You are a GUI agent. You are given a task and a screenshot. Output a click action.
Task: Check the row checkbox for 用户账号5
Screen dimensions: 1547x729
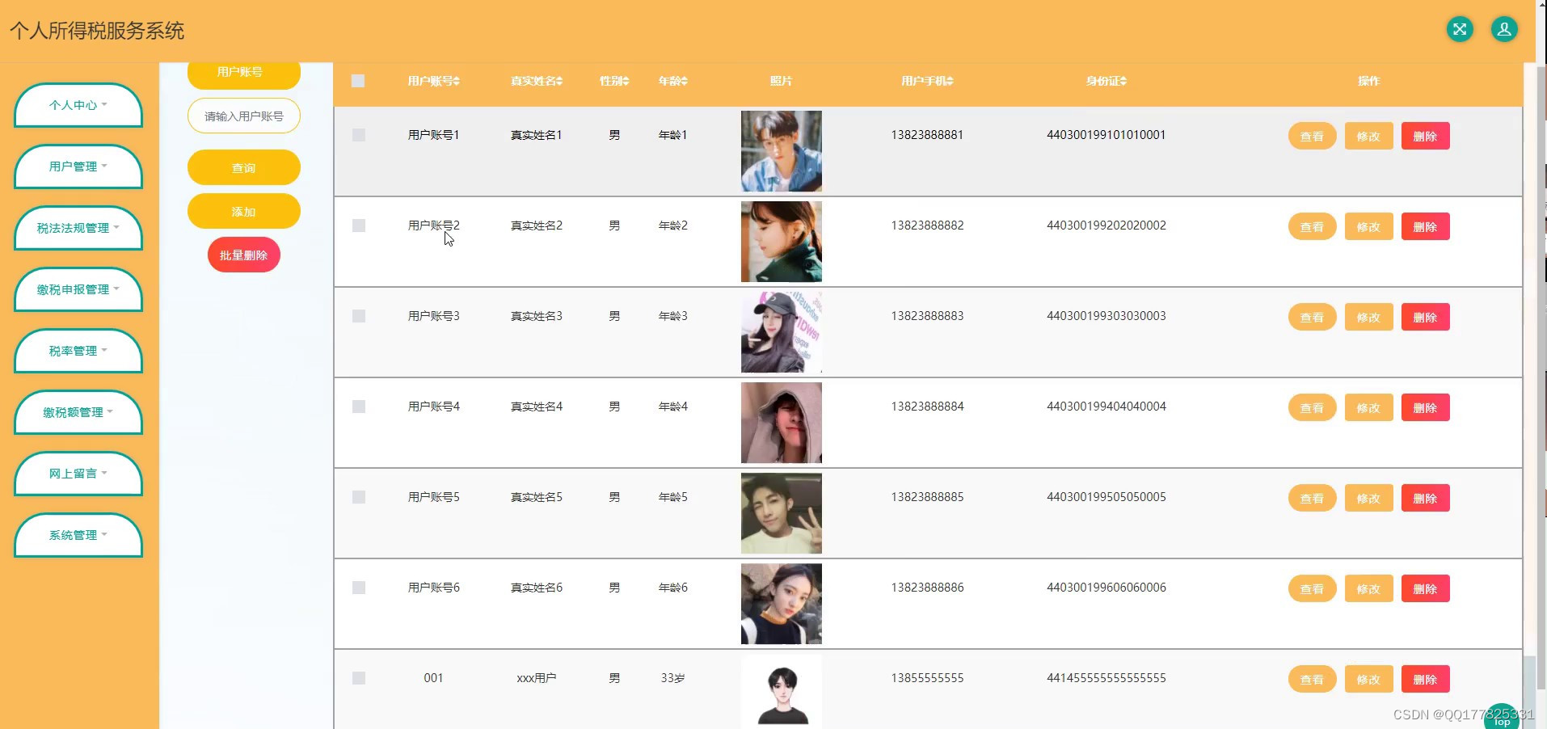(359, 497)
